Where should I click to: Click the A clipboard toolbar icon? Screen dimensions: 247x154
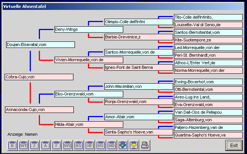(x=45, y=145)
